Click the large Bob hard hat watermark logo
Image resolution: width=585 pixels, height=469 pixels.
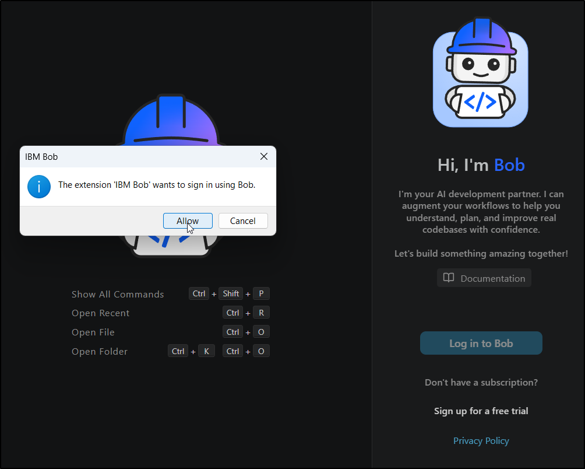point(171,120)
